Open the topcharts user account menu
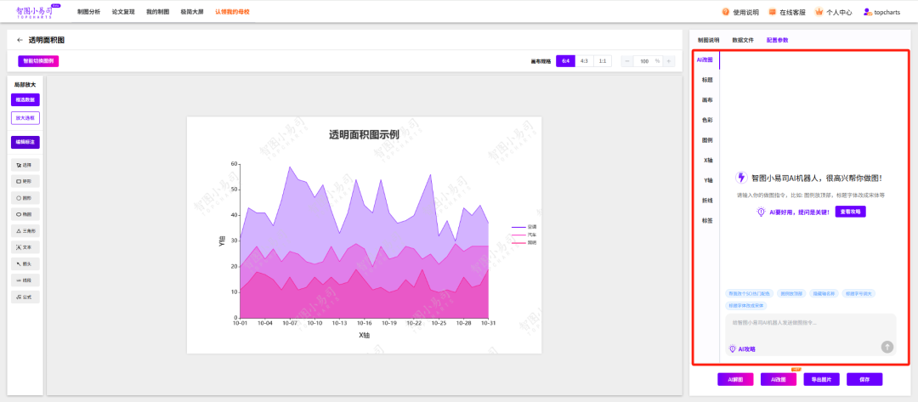The height and width of the screenshot is (402, 918). 881,12
